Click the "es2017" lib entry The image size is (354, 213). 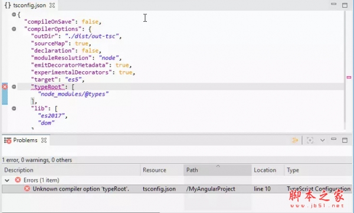pyautogui.click(x=51, y=116)
